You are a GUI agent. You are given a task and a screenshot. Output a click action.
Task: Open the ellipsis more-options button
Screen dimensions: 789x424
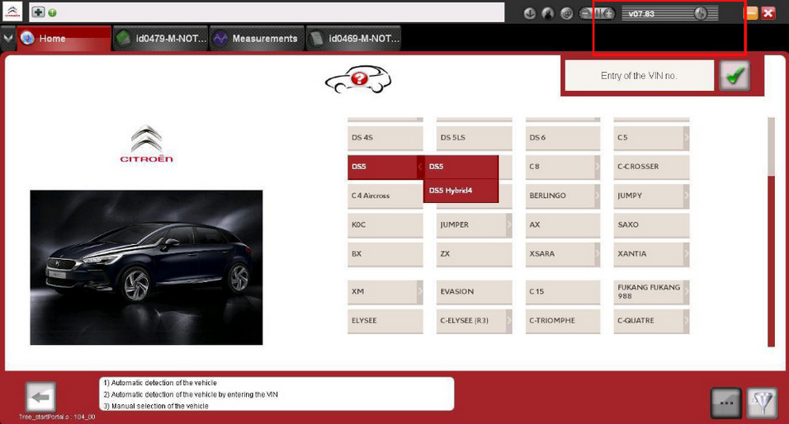[726, 403]
